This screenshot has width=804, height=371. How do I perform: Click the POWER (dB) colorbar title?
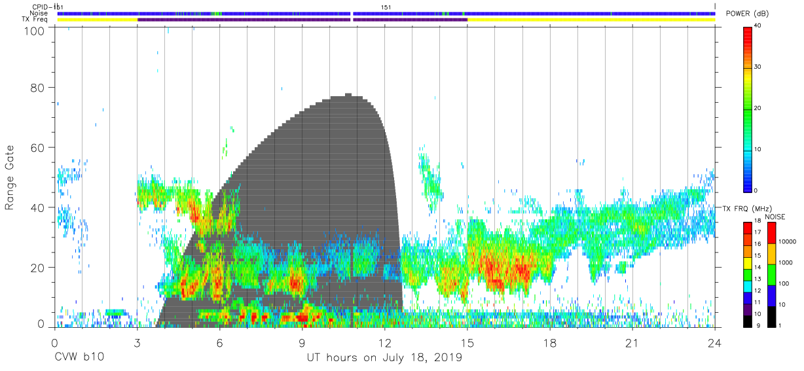[x=748, y=14]
